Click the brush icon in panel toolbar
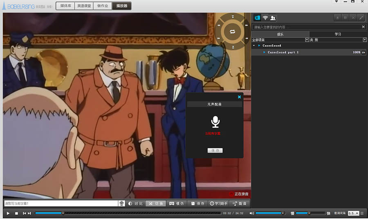The width and height of the screenshot is (368, 219). click(x=361, y=18)
